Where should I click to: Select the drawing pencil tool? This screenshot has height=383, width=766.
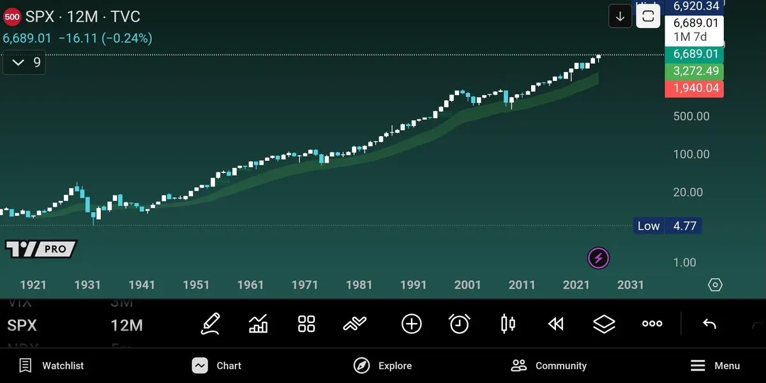(x=210, y=324)
